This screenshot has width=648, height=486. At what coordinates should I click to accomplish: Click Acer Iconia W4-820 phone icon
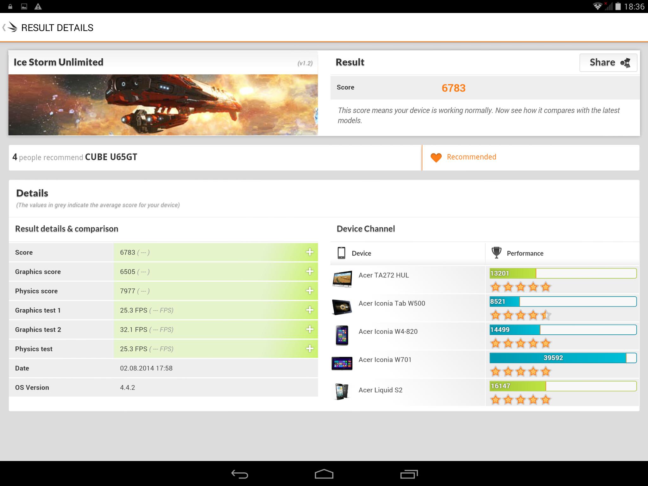[x=342, y=335]
